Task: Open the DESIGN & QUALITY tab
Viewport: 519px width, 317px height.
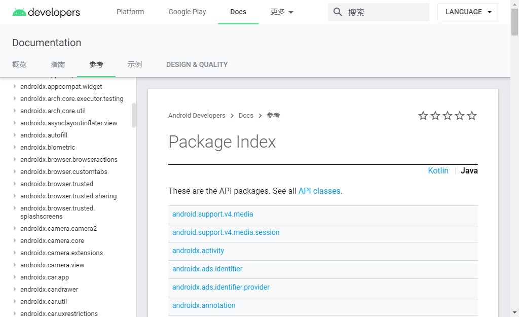Action: click(x=197, y=64)
